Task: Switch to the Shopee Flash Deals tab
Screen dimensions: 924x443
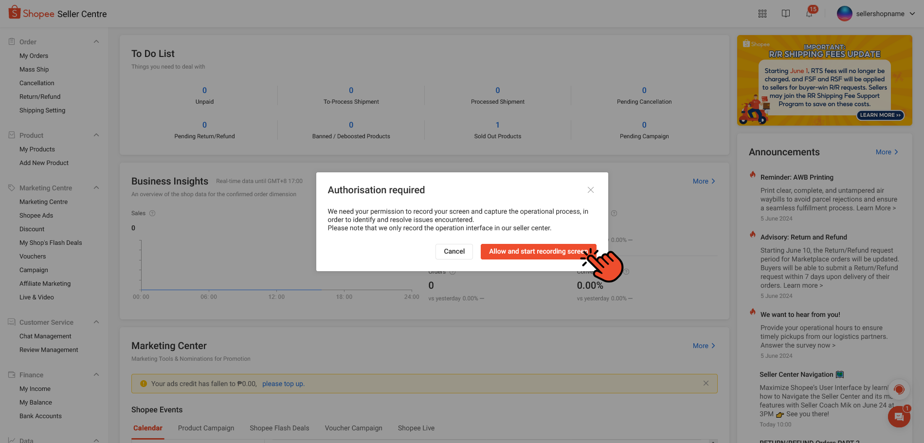Action: (279, 428)
